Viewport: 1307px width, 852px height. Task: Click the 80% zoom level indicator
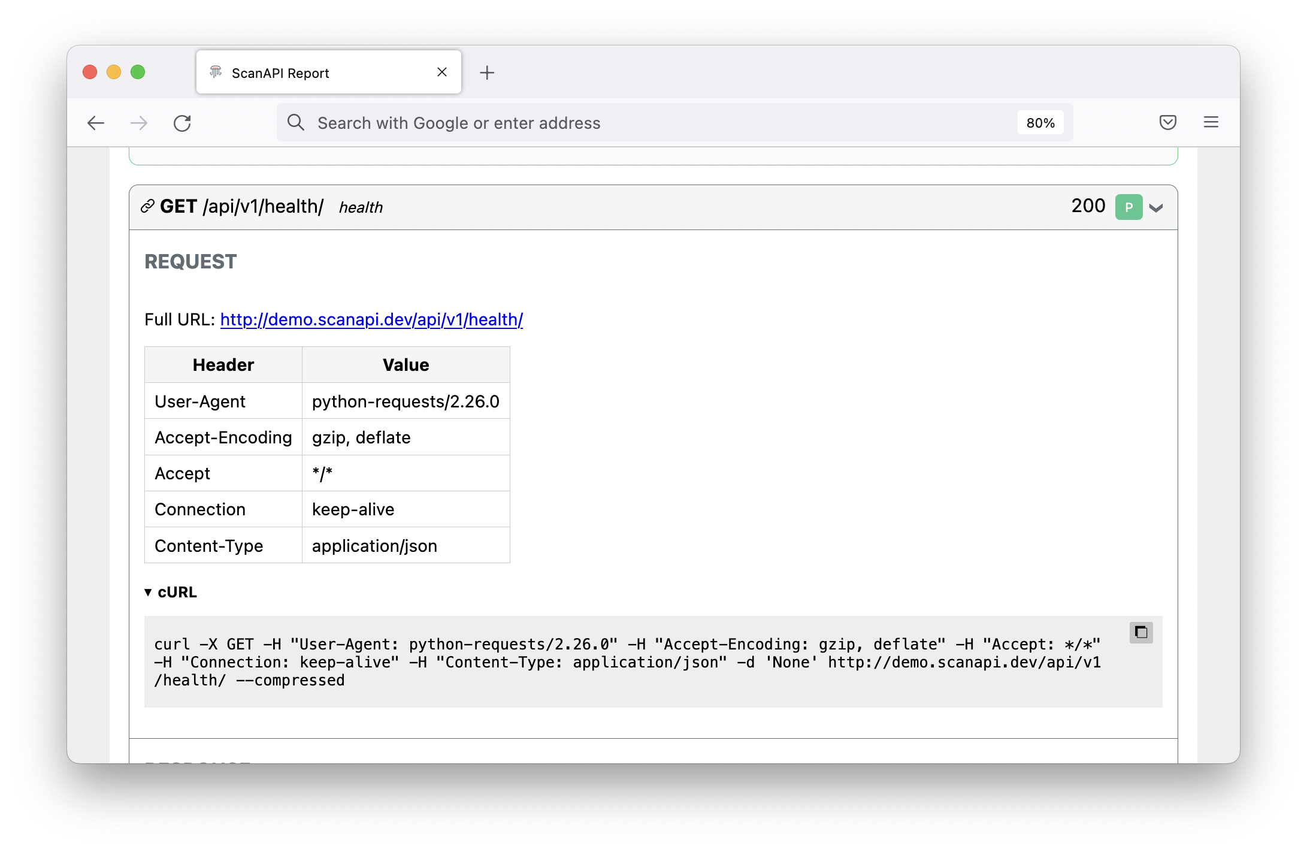(x=1040, y=123)
